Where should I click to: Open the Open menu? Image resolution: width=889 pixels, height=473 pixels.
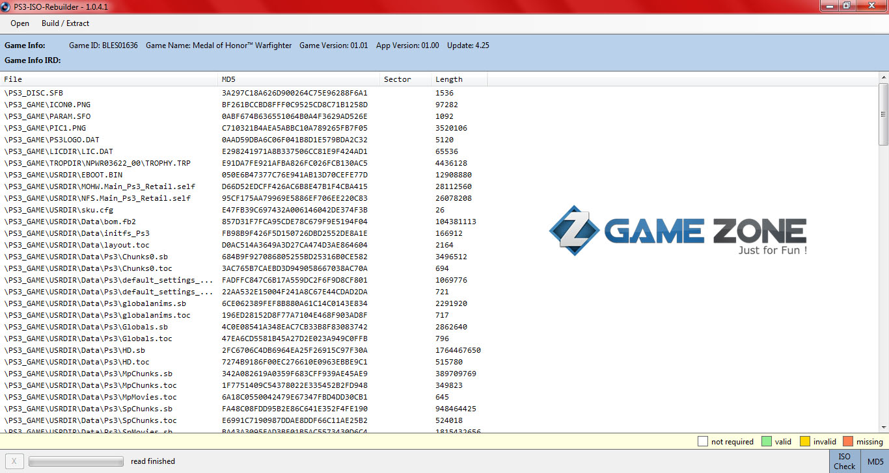(20, 23)
